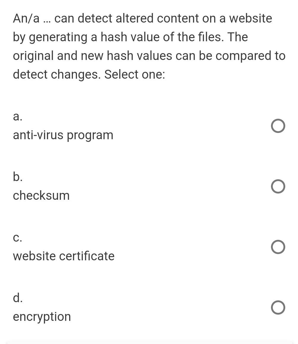This screenshot has height=344, width=298.
Task: Select the radio button next to checksum
Action: (278, 186)
